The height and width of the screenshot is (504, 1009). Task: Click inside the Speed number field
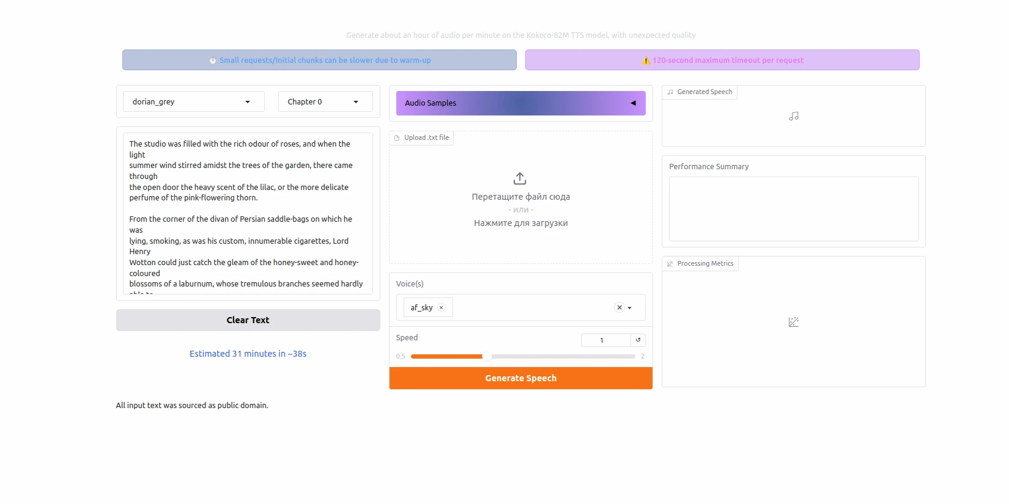pyautogui.click(x=605, y=340)
